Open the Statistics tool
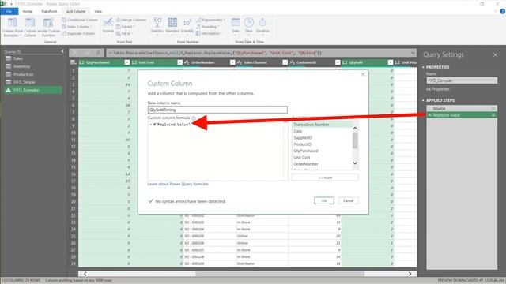 click(x=157, y=26)
